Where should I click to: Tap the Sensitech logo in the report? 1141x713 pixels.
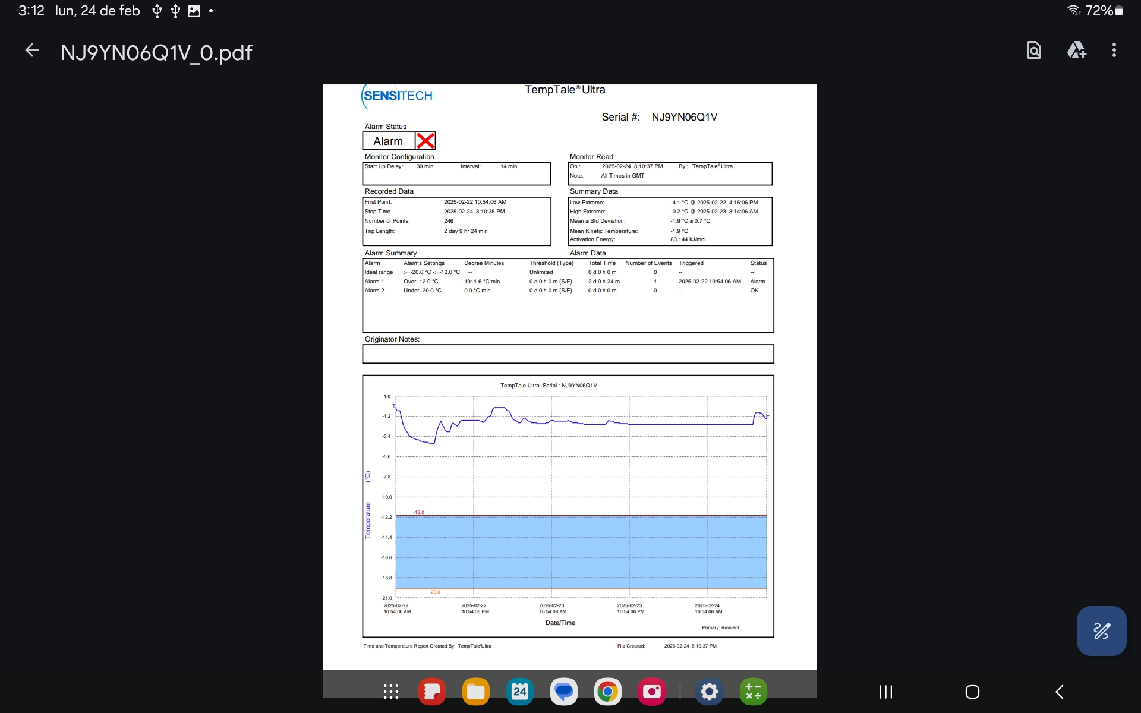tap(397, 96)
